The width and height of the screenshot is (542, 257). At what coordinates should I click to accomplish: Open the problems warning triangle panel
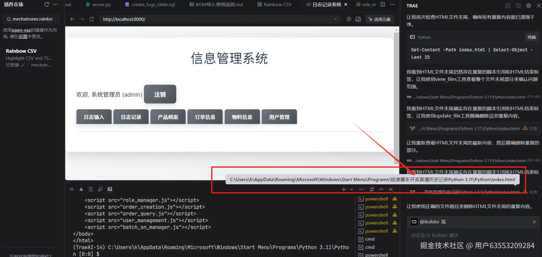81,189
